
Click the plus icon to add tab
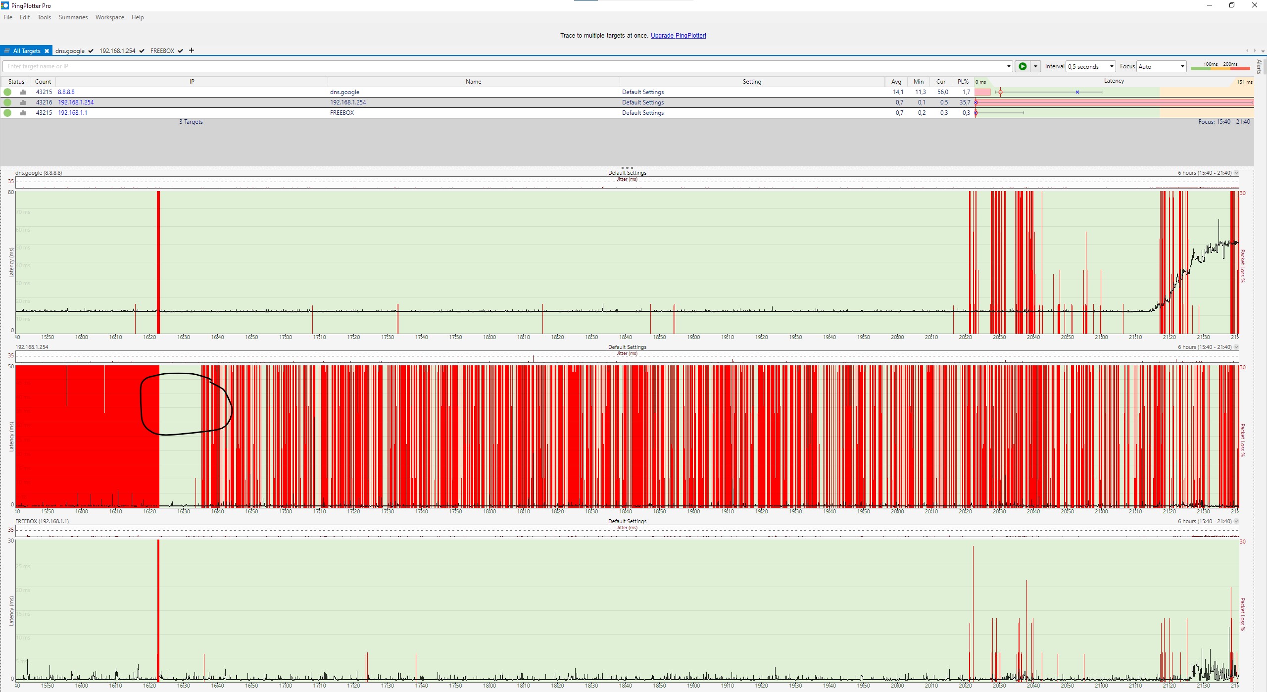point(192,50)
